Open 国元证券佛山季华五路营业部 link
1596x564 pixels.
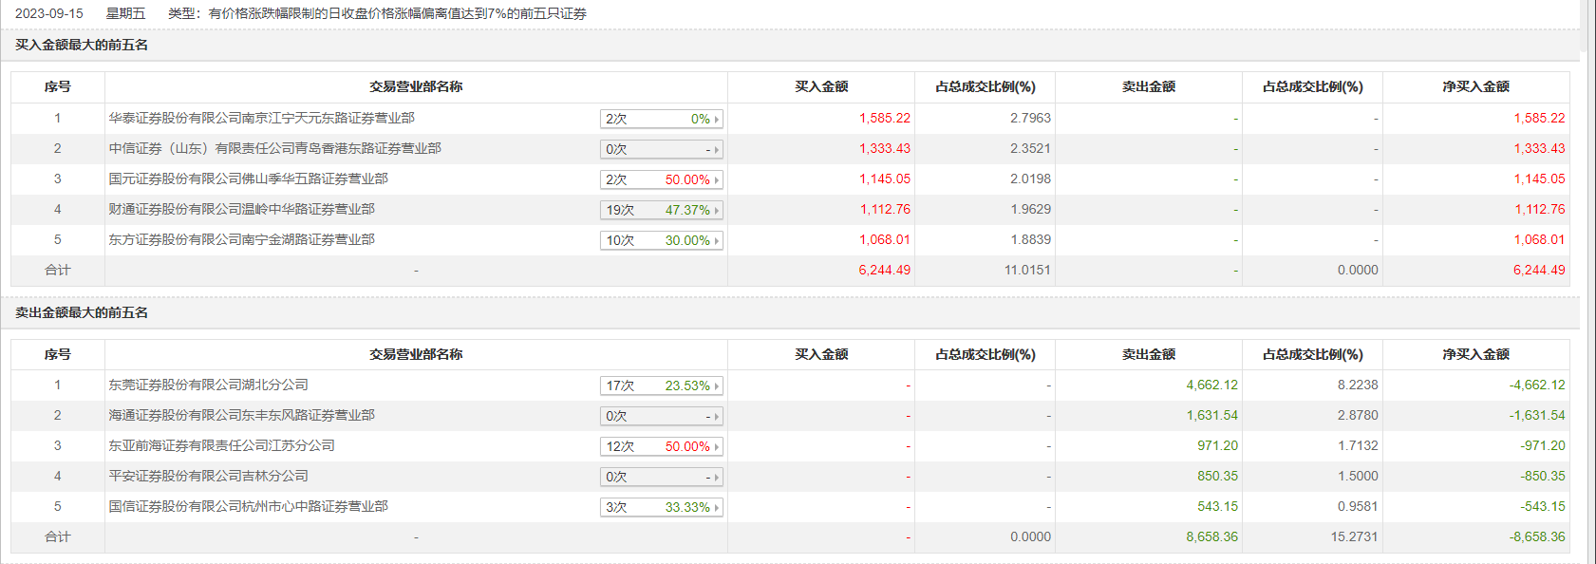click(x=248, y=179)
